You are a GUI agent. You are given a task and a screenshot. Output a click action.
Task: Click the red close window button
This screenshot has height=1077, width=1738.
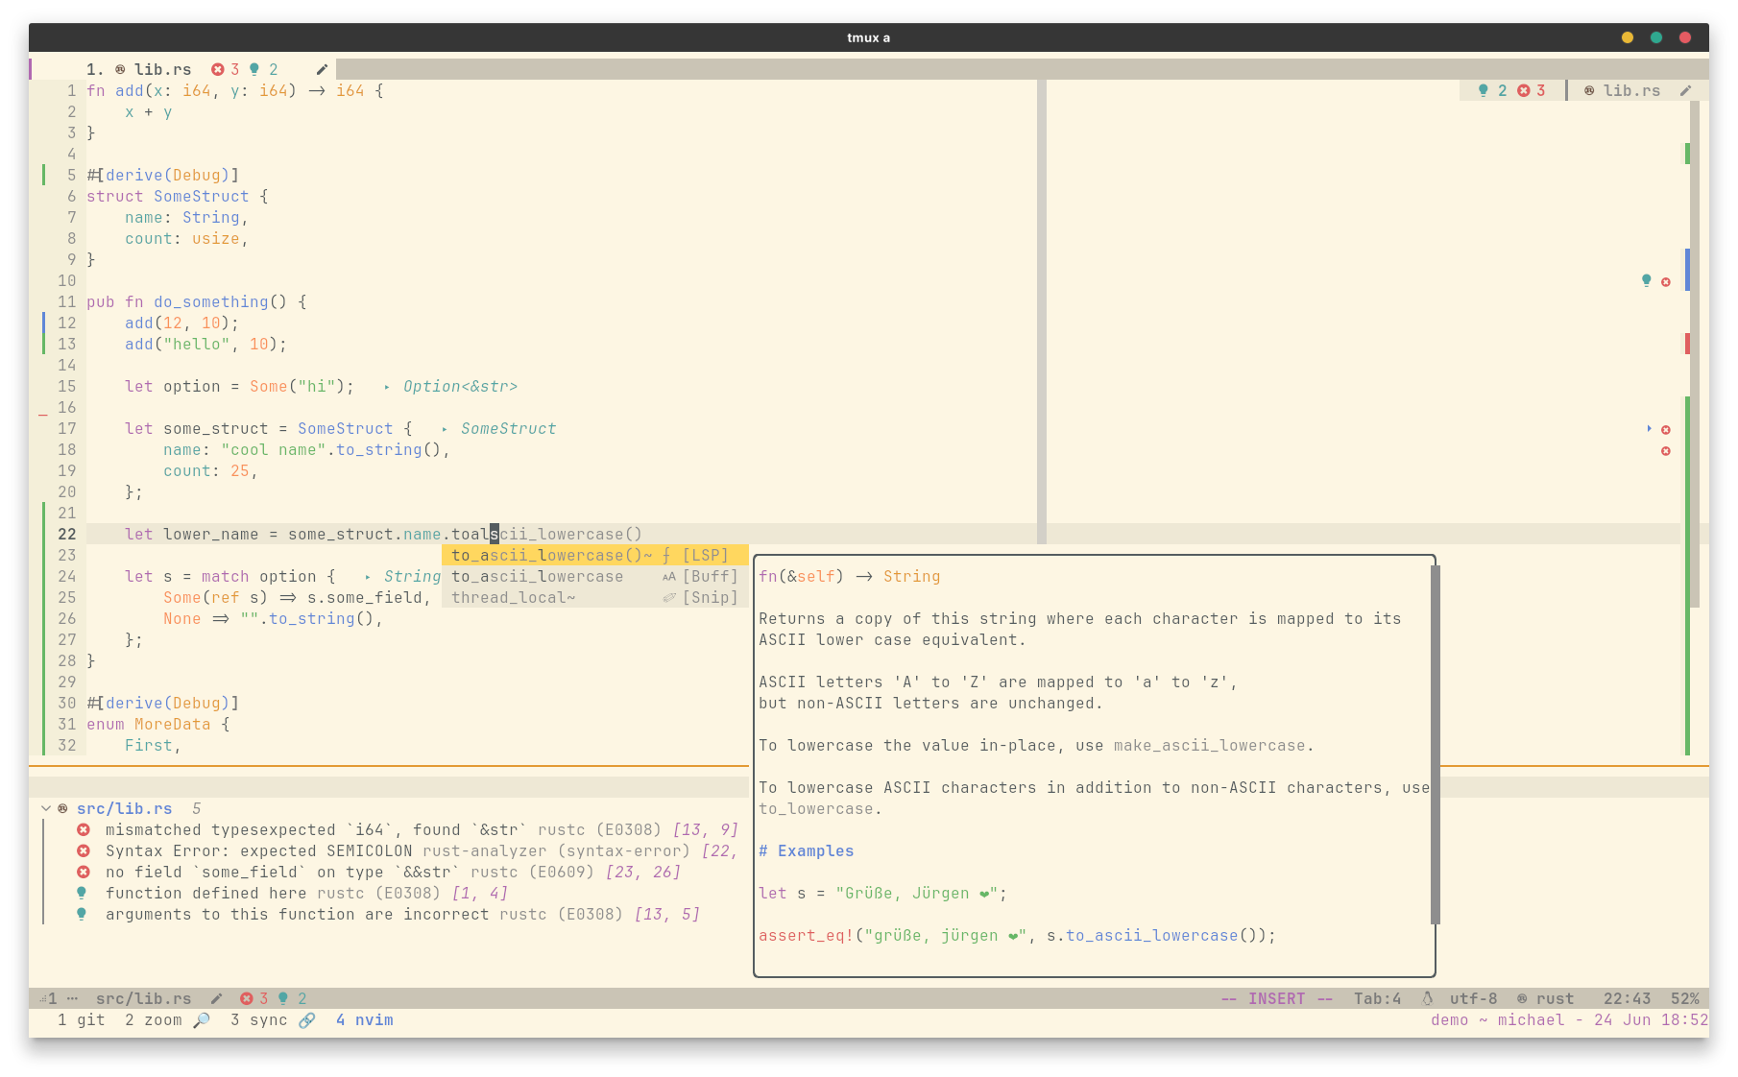pos(1685,37)
